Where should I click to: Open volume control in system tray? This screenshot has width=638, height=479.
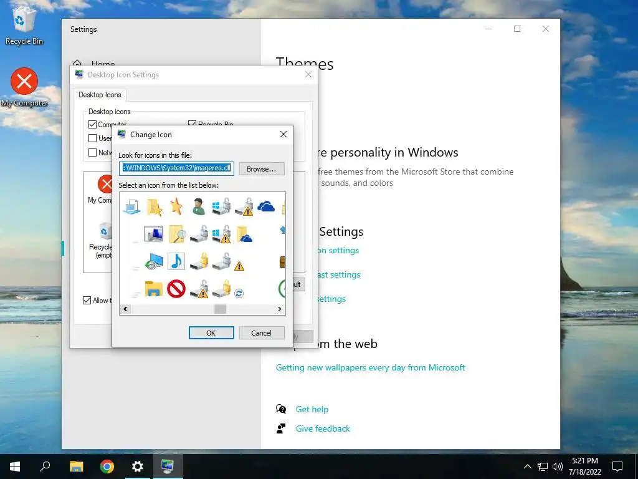[558, 467]
